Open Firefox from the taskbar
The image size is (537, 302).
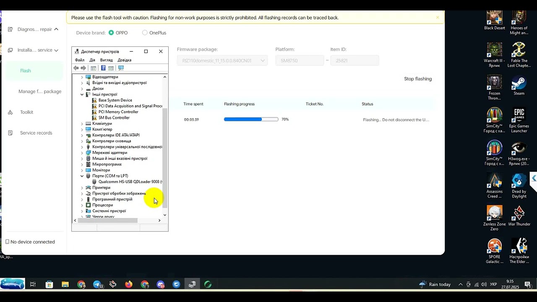click(129, 284)
